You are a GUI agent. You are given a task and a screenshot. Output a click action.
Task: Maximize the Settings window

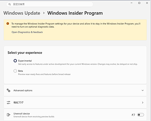click(x=139, y=3)
